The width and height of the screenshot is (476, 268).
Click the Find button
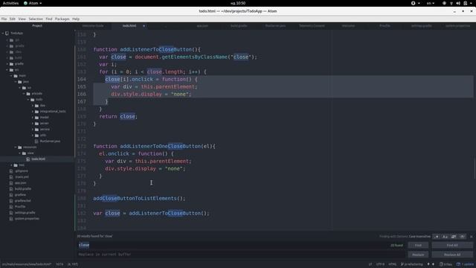(418, 245)
